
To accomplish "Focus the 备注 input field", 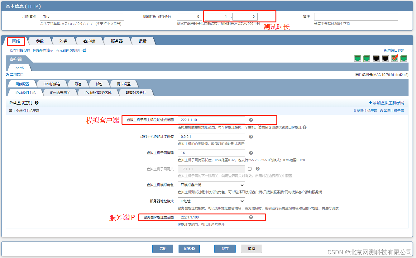I will [356, 16].
